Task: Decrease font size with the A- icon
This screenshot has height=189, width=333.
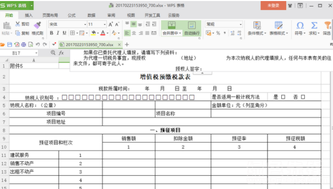Action: coord(117,25)
